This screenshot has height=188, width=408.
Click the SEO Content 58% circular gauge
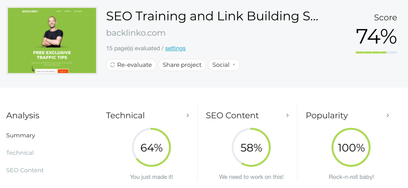click(251, 148)
